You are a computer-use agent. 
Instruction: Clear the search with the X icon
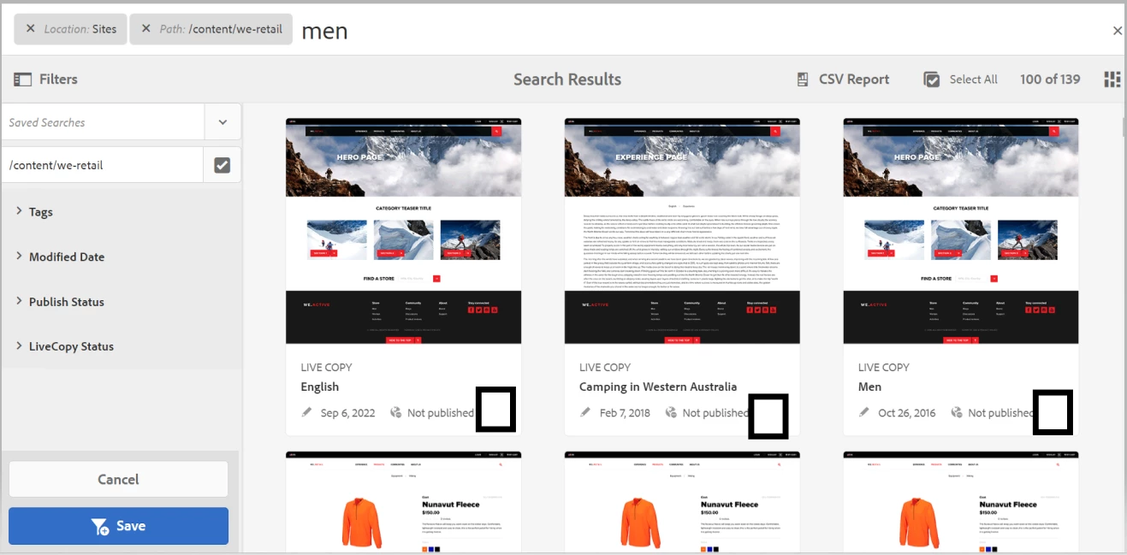1117,31
